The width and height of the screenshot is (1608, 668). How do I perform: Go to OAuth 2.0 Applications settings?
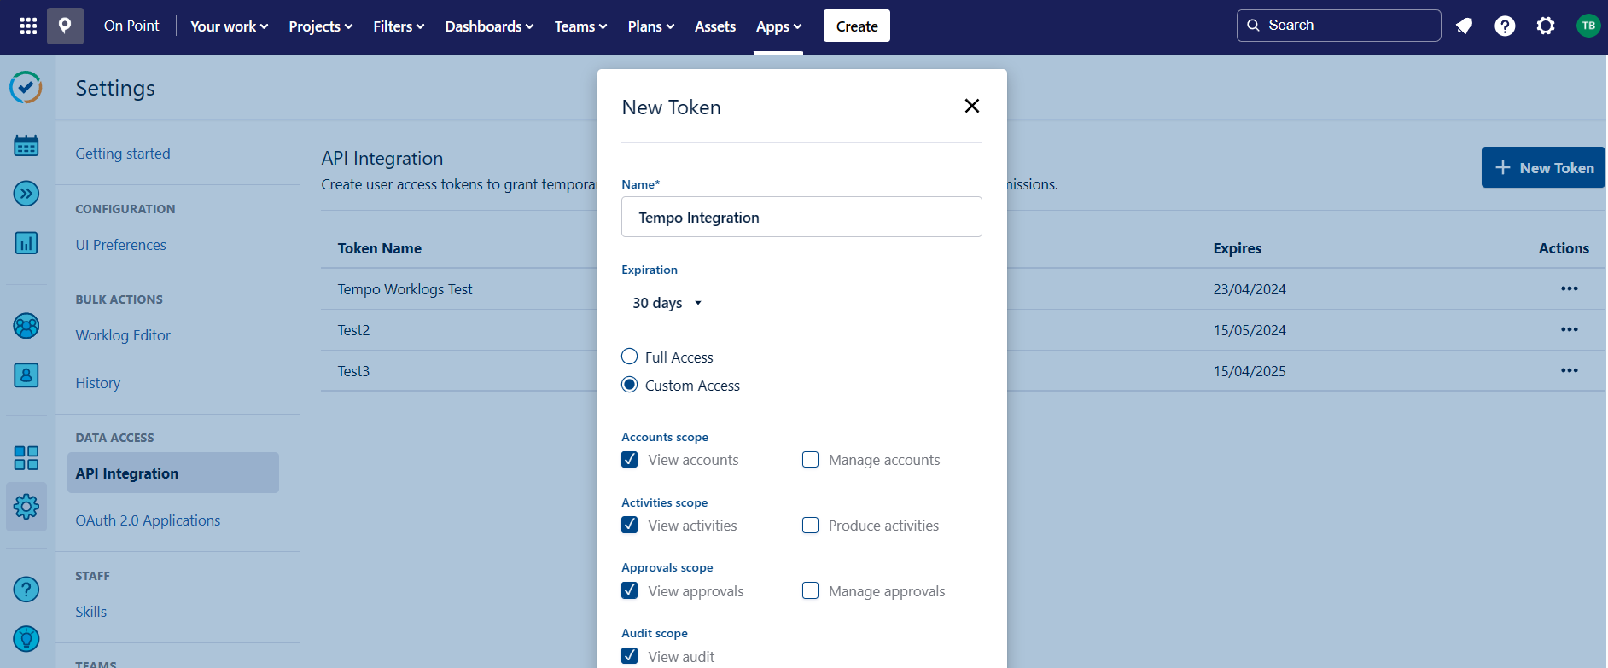click(x=148, y=520)
